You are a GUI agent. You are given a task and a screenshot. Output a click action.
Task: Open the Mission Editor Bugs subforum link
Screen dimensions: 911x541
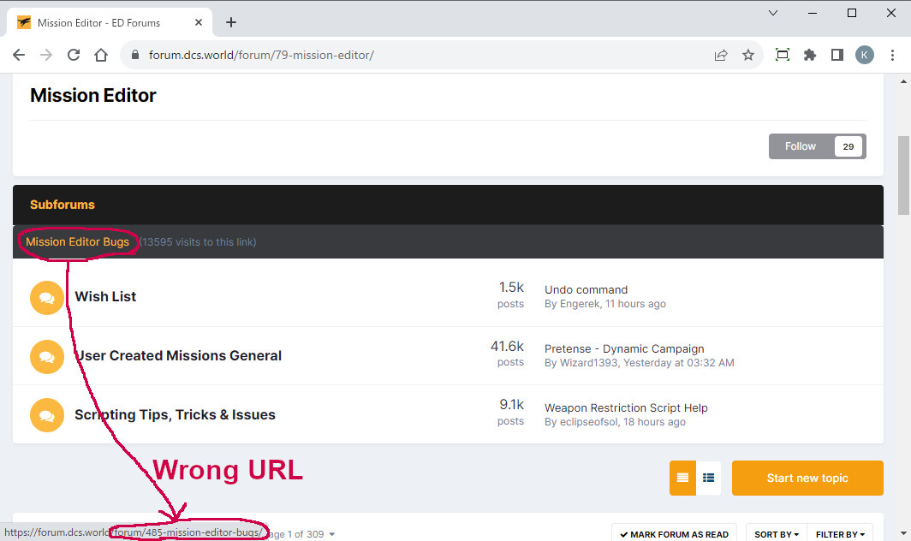[77, 241]
